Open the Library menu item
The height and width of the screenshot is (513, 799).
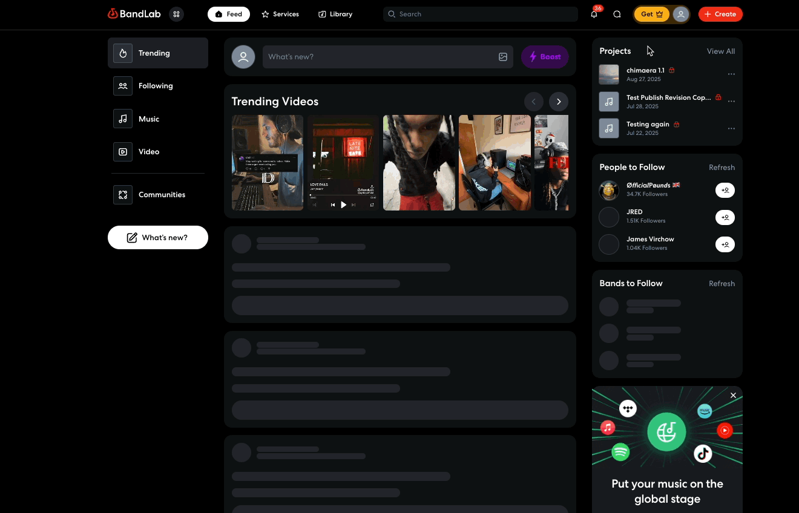click(x=335, y=14)
